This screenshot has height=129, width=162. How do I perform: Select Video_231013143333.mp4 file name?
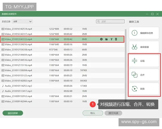point(18,39)
